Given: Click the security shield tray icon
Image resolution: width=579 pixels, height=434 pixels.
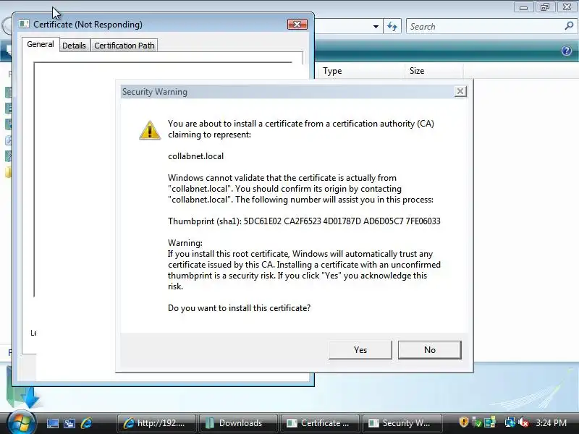Looking at the screenshot, I should click(463, 422).
